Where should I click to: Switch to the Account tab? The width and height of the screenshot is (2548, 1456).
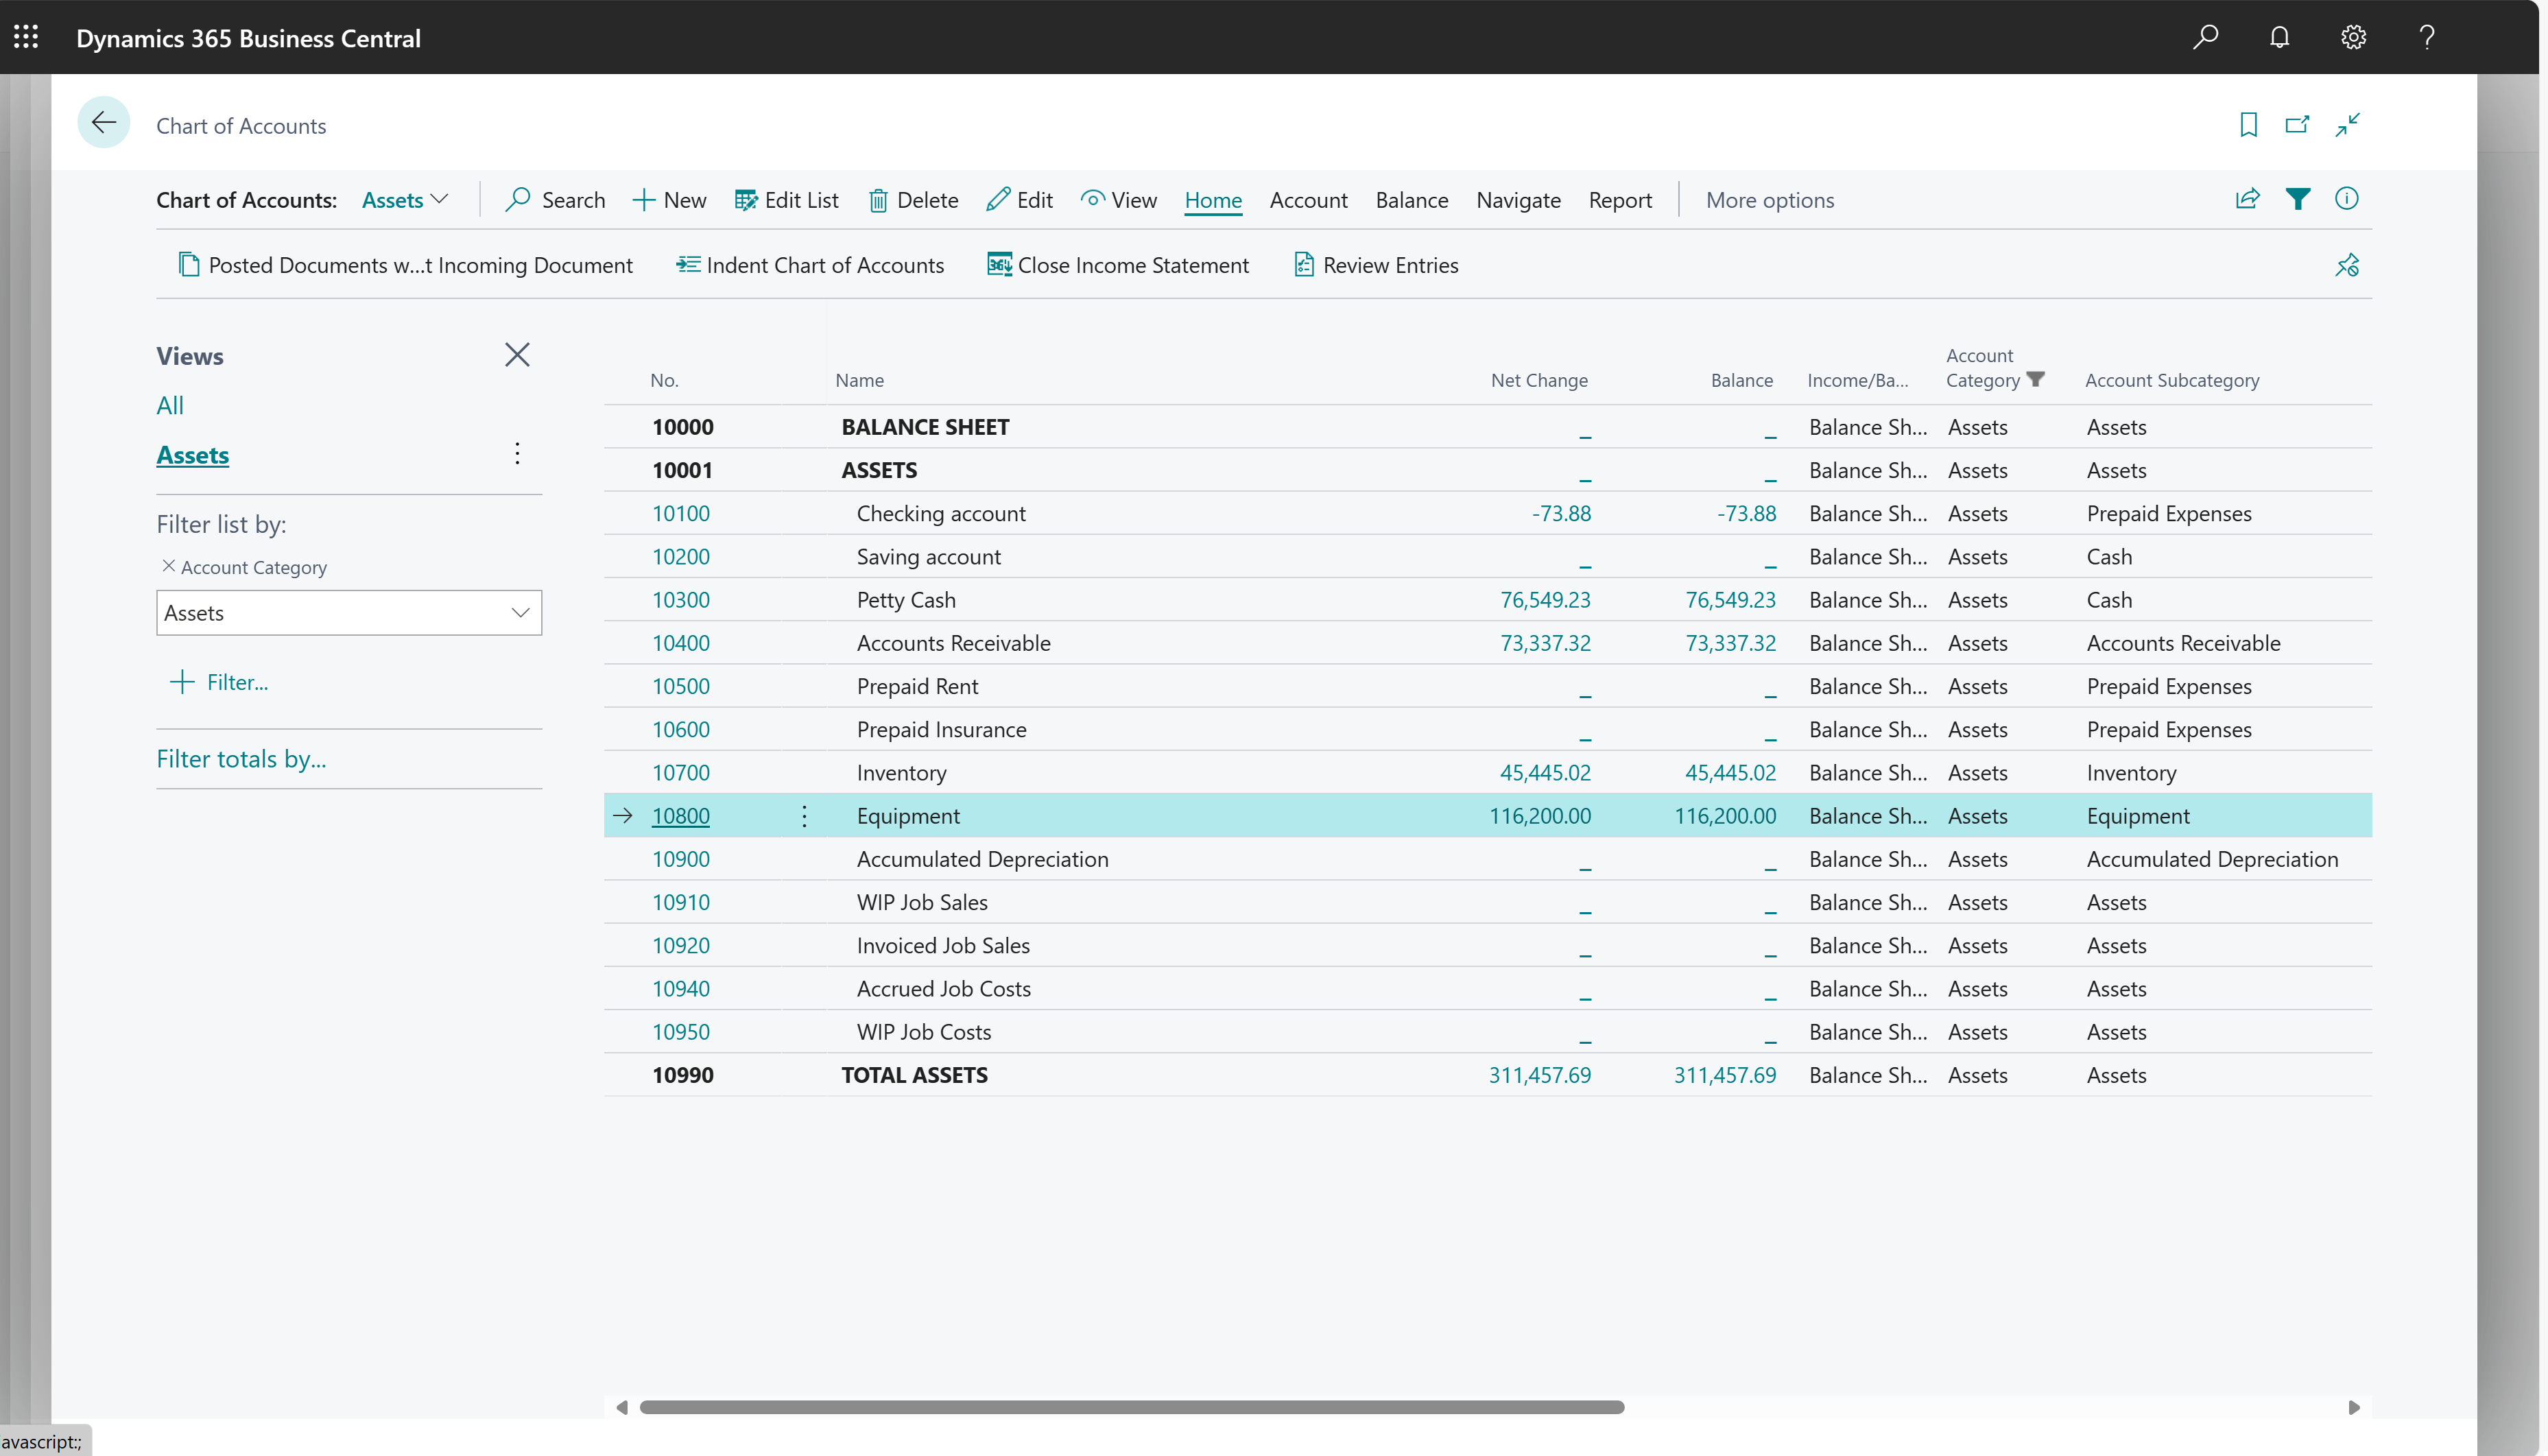click(1308, 200)
